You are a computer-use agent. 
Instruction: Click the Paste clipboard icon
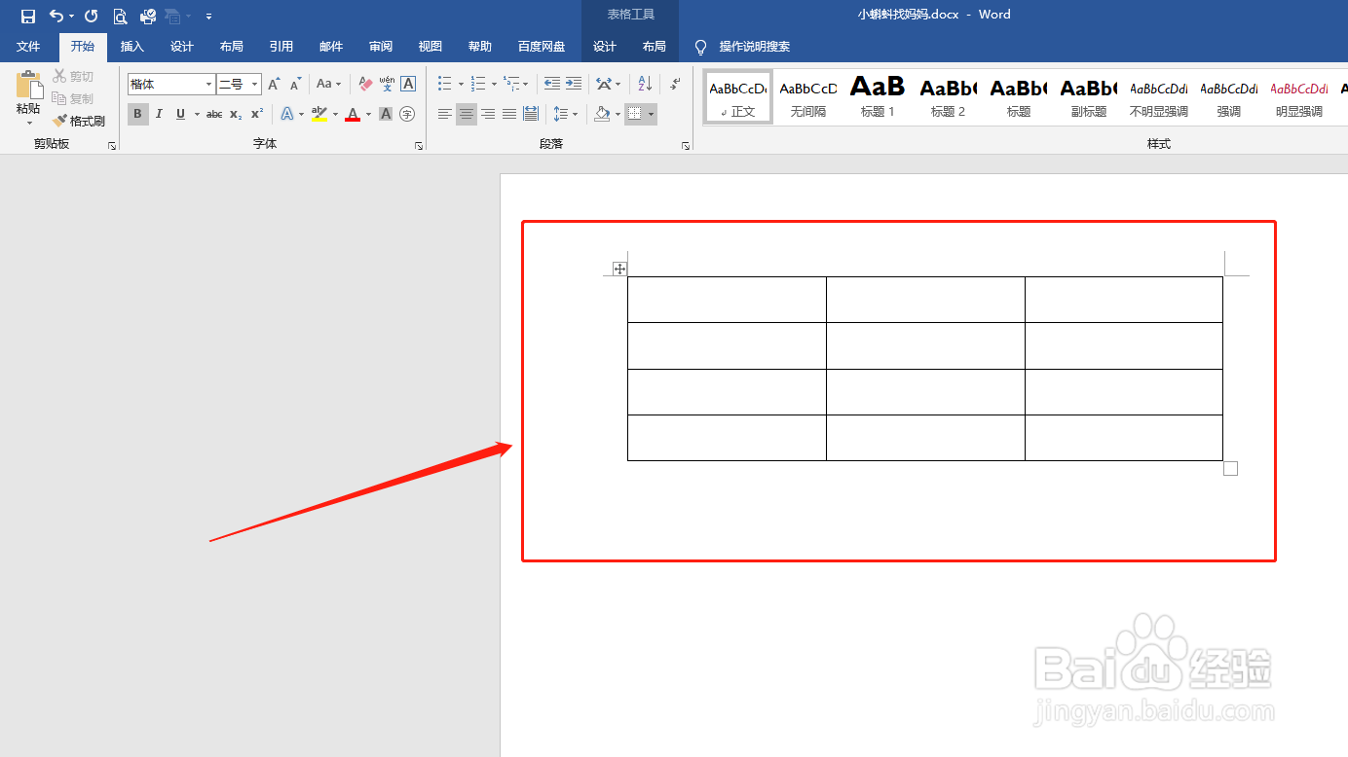(28, 85)
